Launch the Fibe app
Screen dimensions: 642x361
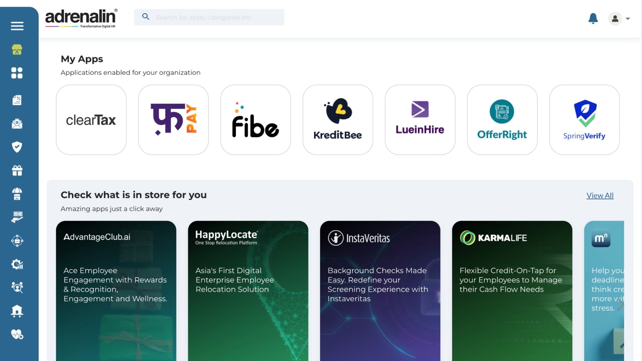pyautogui.click(x=255, y=120)
